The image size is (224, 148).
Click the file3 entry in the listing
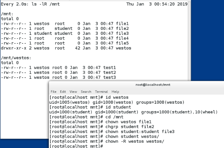coord(122,33)
